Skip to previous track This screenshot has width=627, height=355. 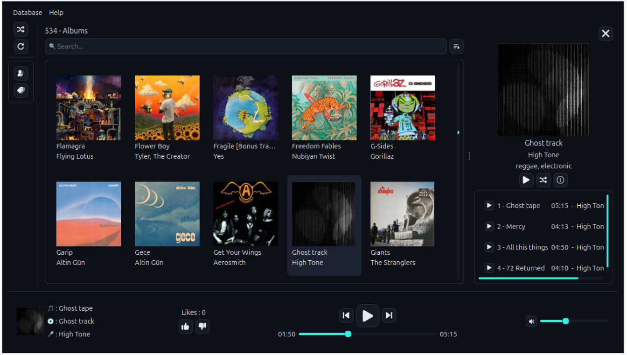(346, 315)
